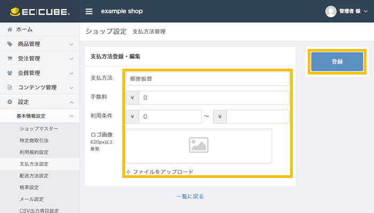The image size is (374, 213).
Task: Go to 税率設定 page
Action: (29, 187)
